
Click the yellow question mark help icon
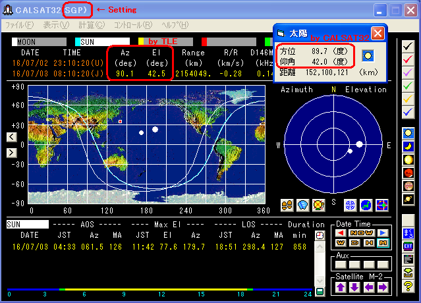(408, 287)
